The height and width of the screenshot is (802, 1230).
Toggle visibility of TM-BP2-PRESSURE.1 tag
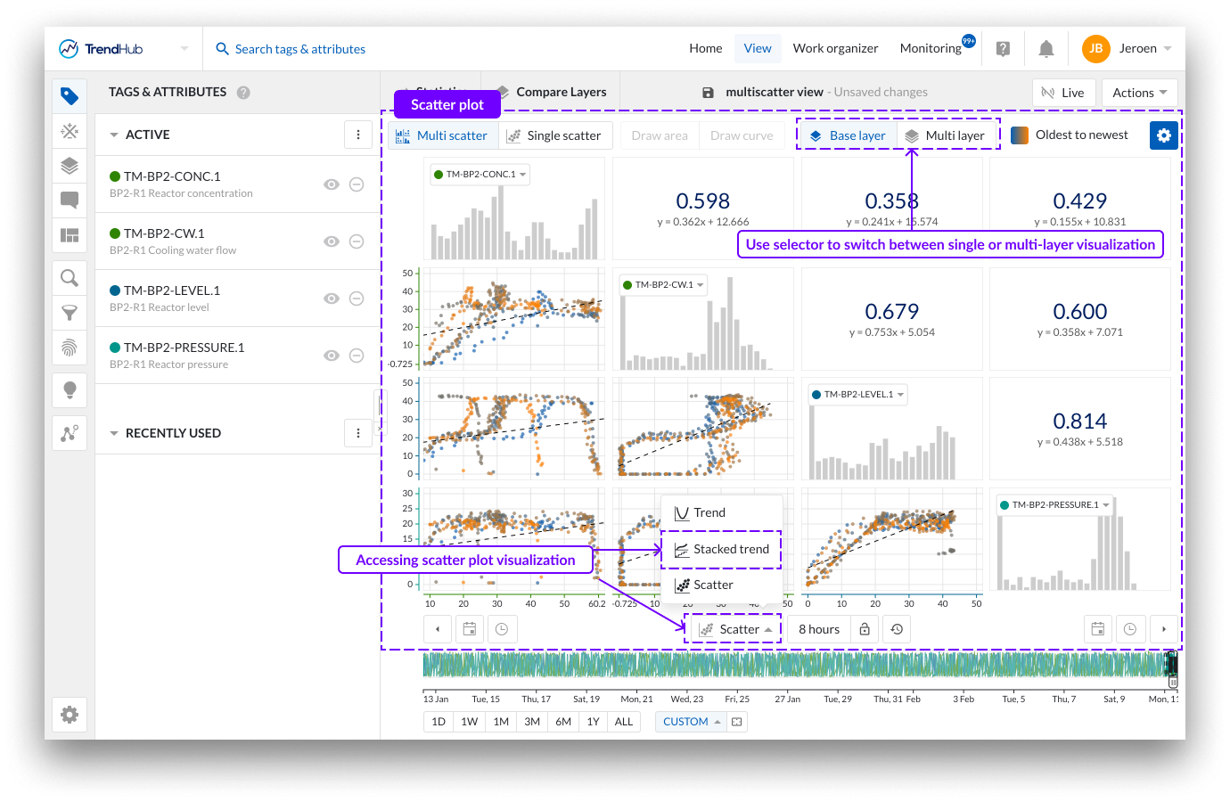click(x=332, y=356)
